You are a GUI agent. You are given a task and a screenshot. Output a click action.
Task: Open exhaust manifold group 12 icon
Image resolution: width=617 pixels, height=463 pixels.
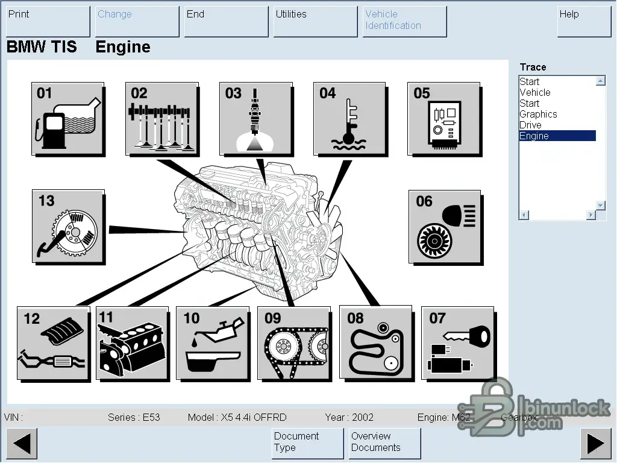[x=54, y=344]
